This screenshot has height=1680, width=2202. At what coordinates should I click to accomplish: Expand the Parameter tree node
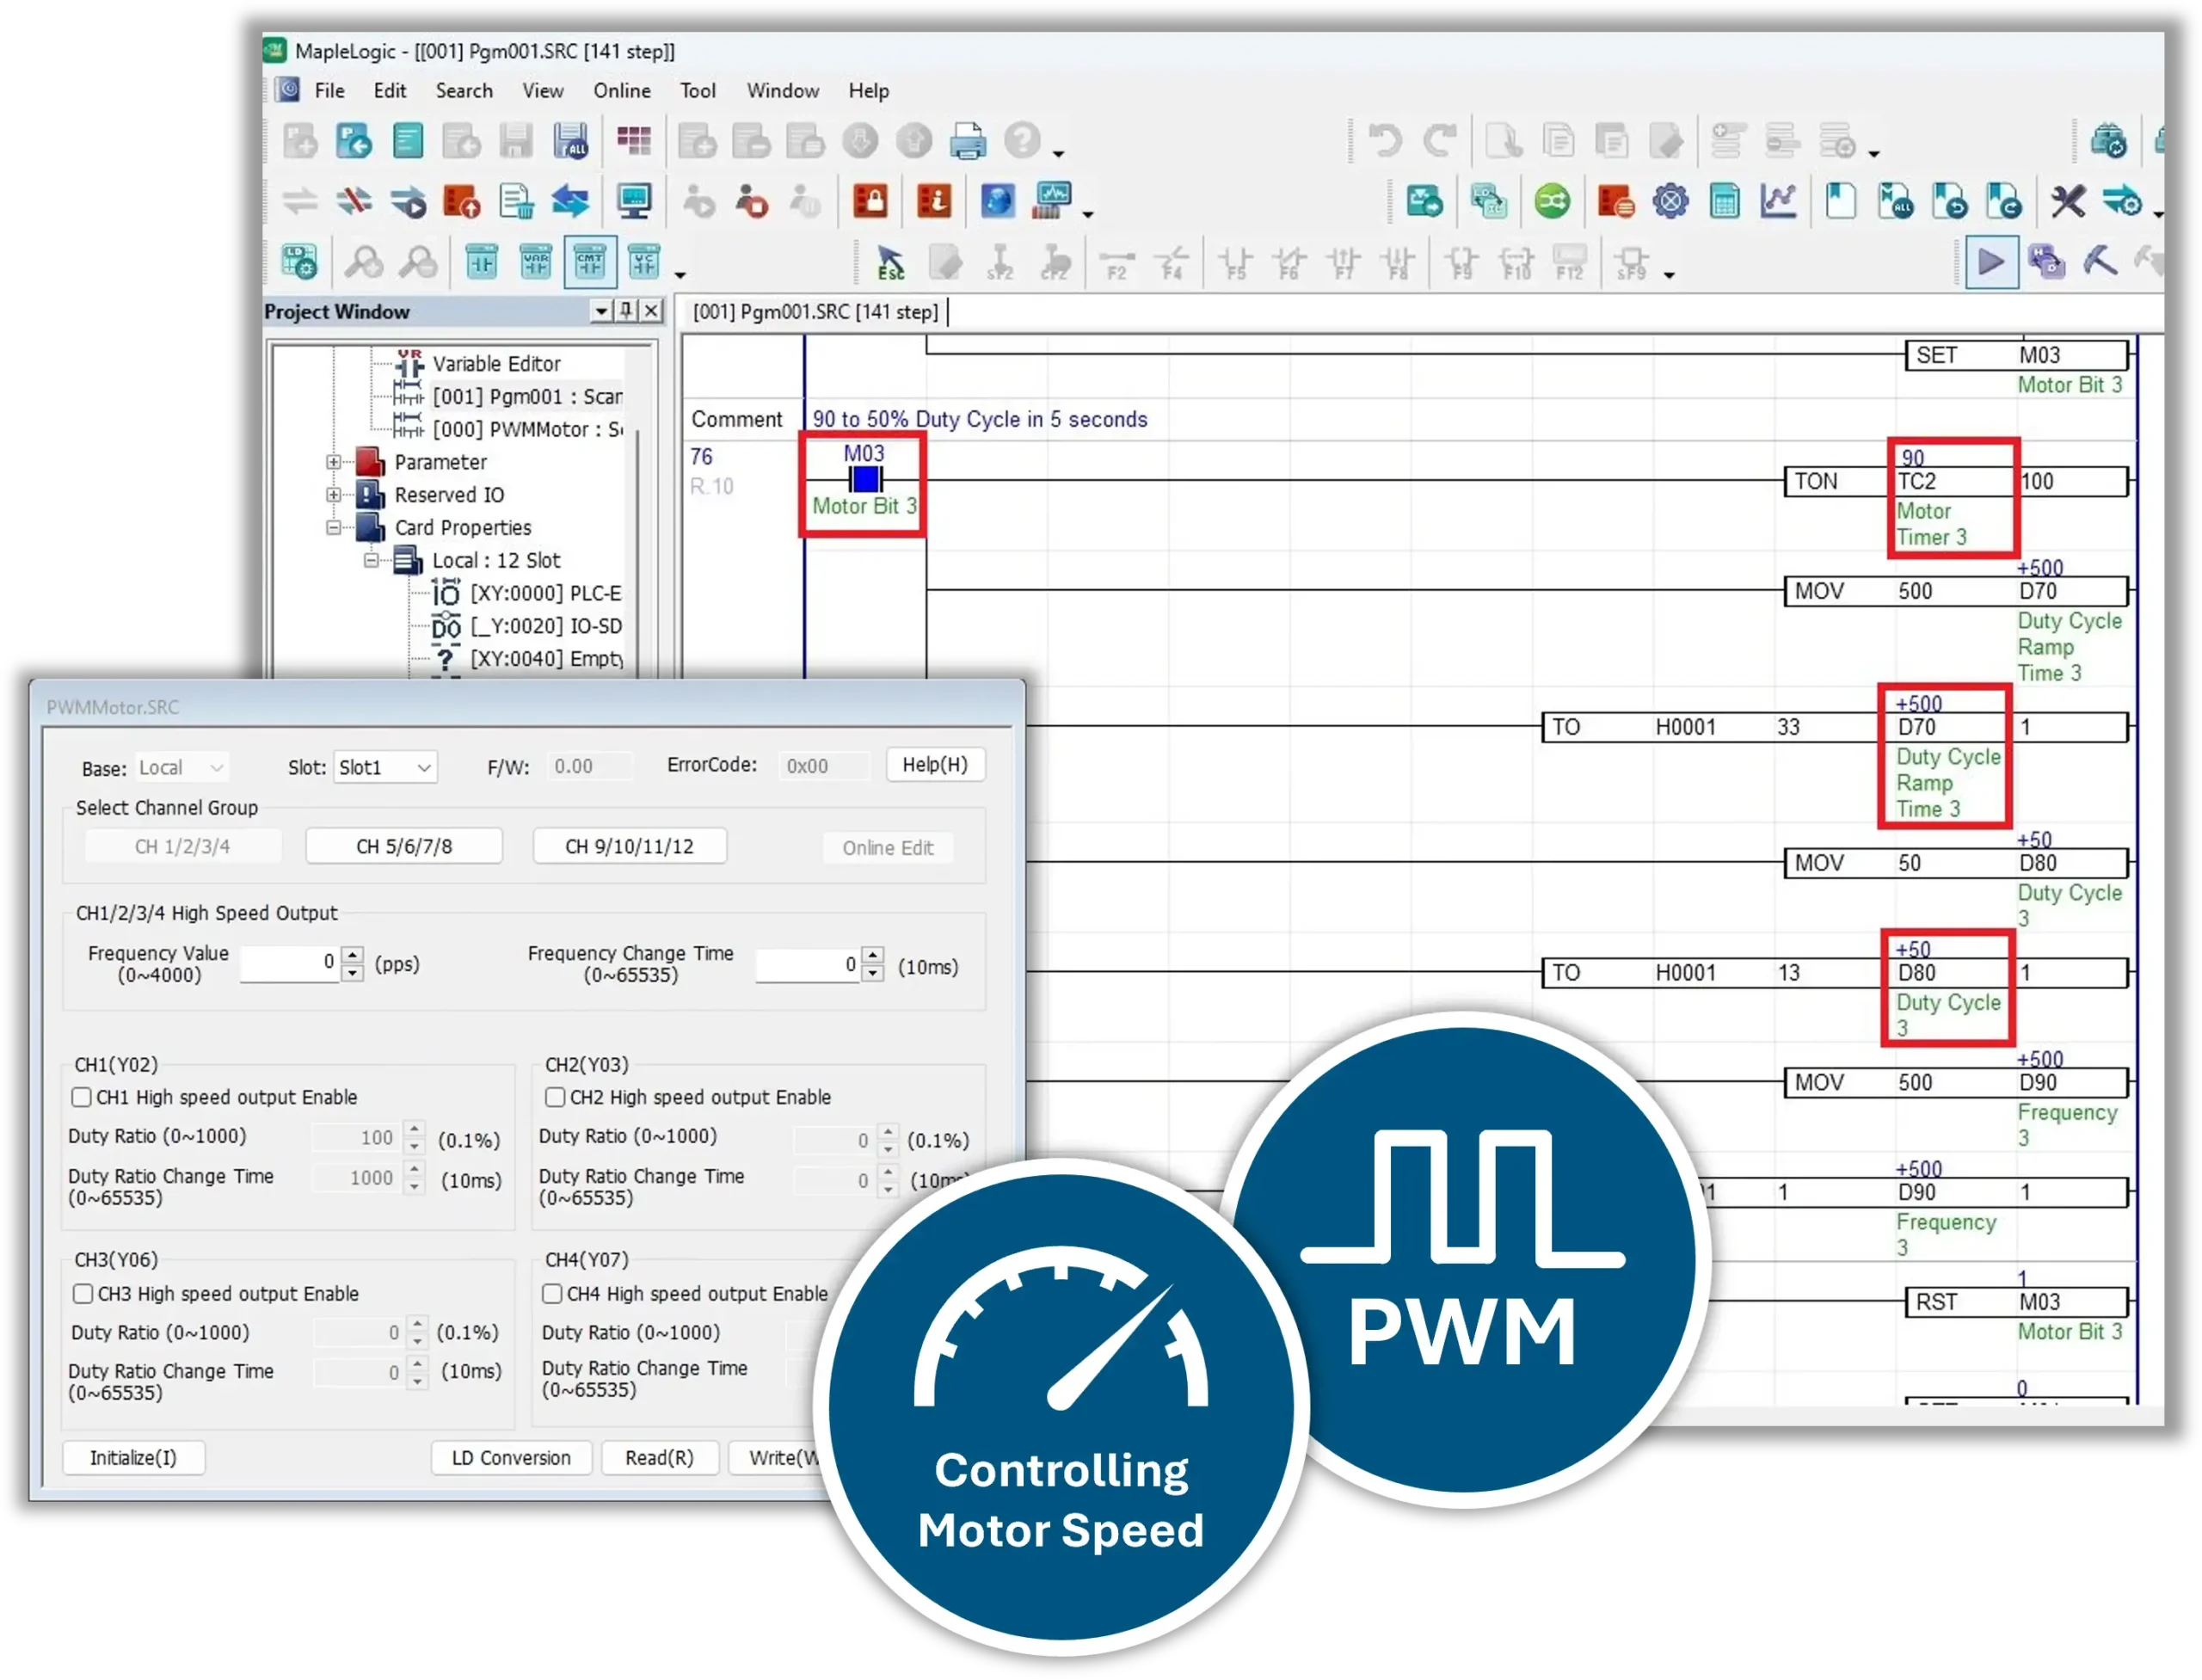334,462
